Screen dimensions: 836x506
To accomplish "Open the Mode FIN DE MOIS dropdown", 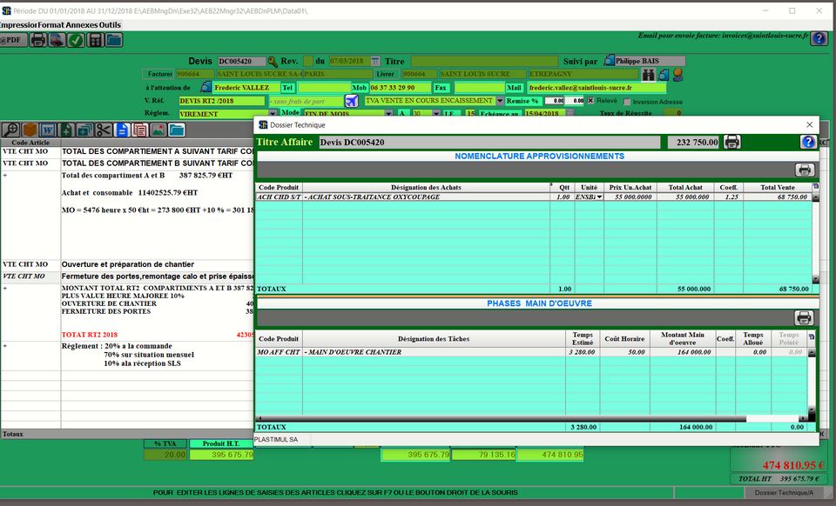I will 388,113.
